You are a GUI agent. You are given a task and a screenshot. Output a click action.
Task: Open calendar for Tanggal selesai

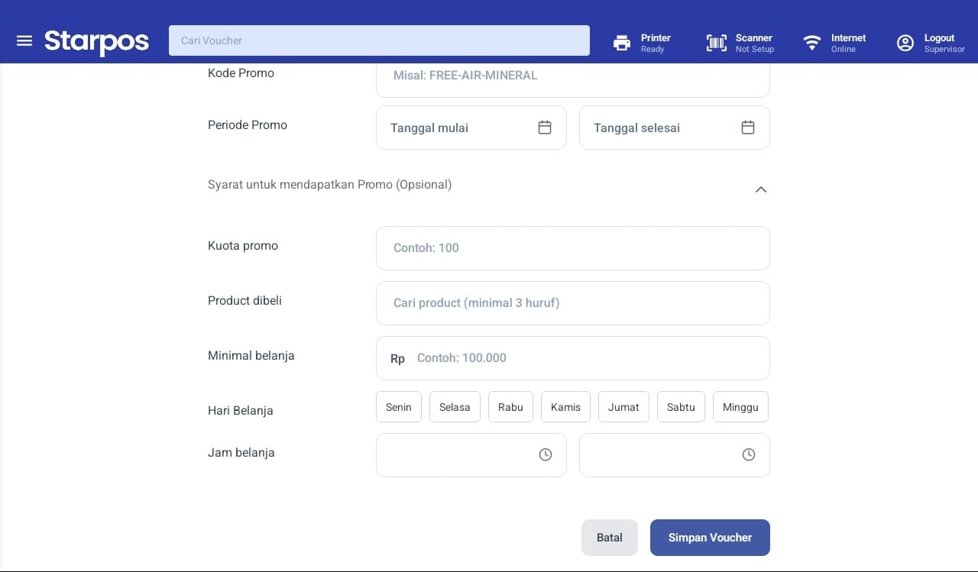(748, 128)
